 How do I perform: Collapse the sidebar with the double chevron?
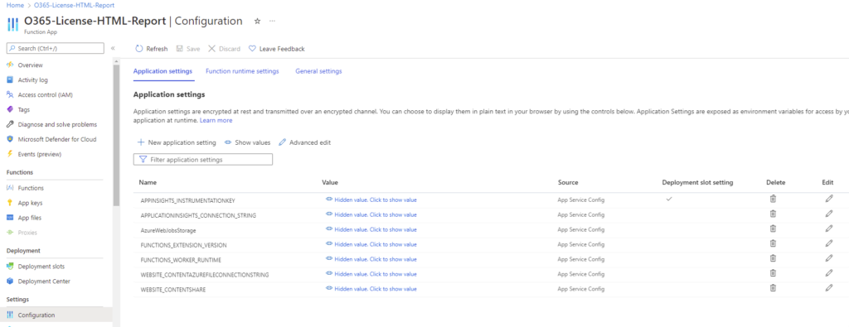(x=113, y=48)
